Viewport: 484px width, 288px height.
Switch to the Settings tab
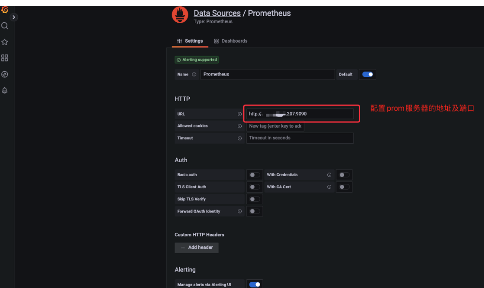pos(190,41)
